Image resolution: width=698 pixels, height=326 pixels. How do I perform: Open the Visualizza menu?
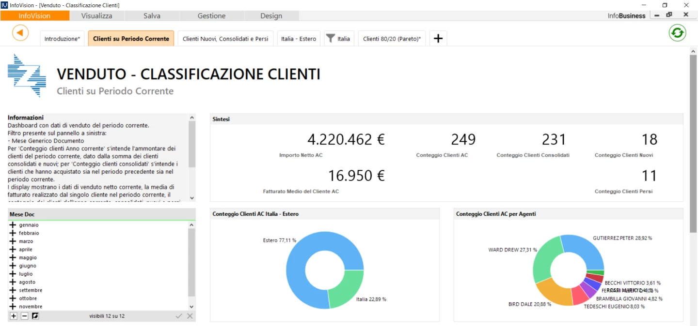[x=97, y=15]
